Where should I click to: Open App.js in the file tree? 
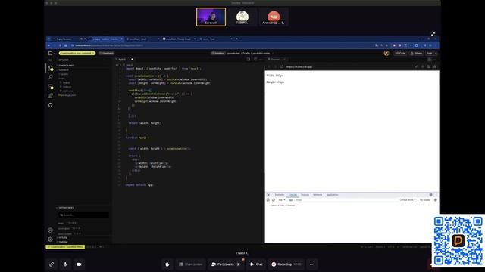(67, 82)
